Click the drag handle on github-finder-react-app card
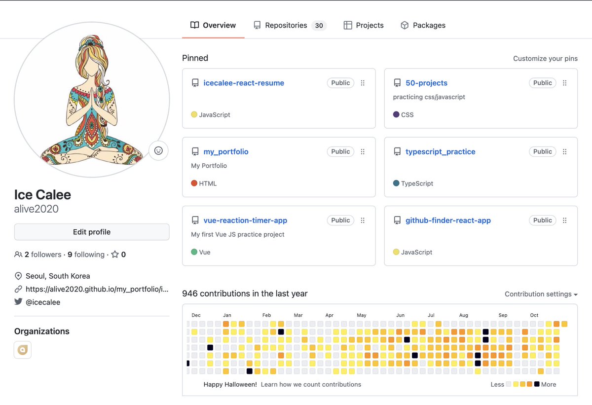 [565, 221]
